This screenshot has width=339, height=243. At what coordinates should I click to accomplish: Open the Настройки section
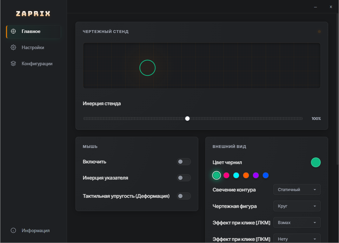33,48
